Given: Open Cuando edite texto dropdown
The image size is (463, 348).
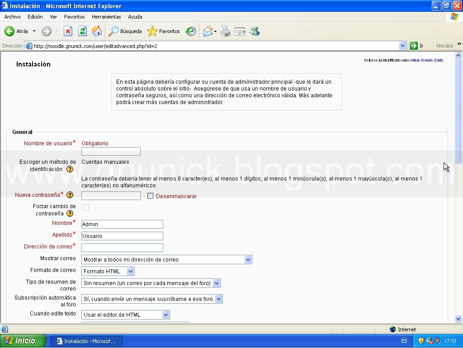Looking at the screenshot, I should pyautogui.click(x=126, y=315).
